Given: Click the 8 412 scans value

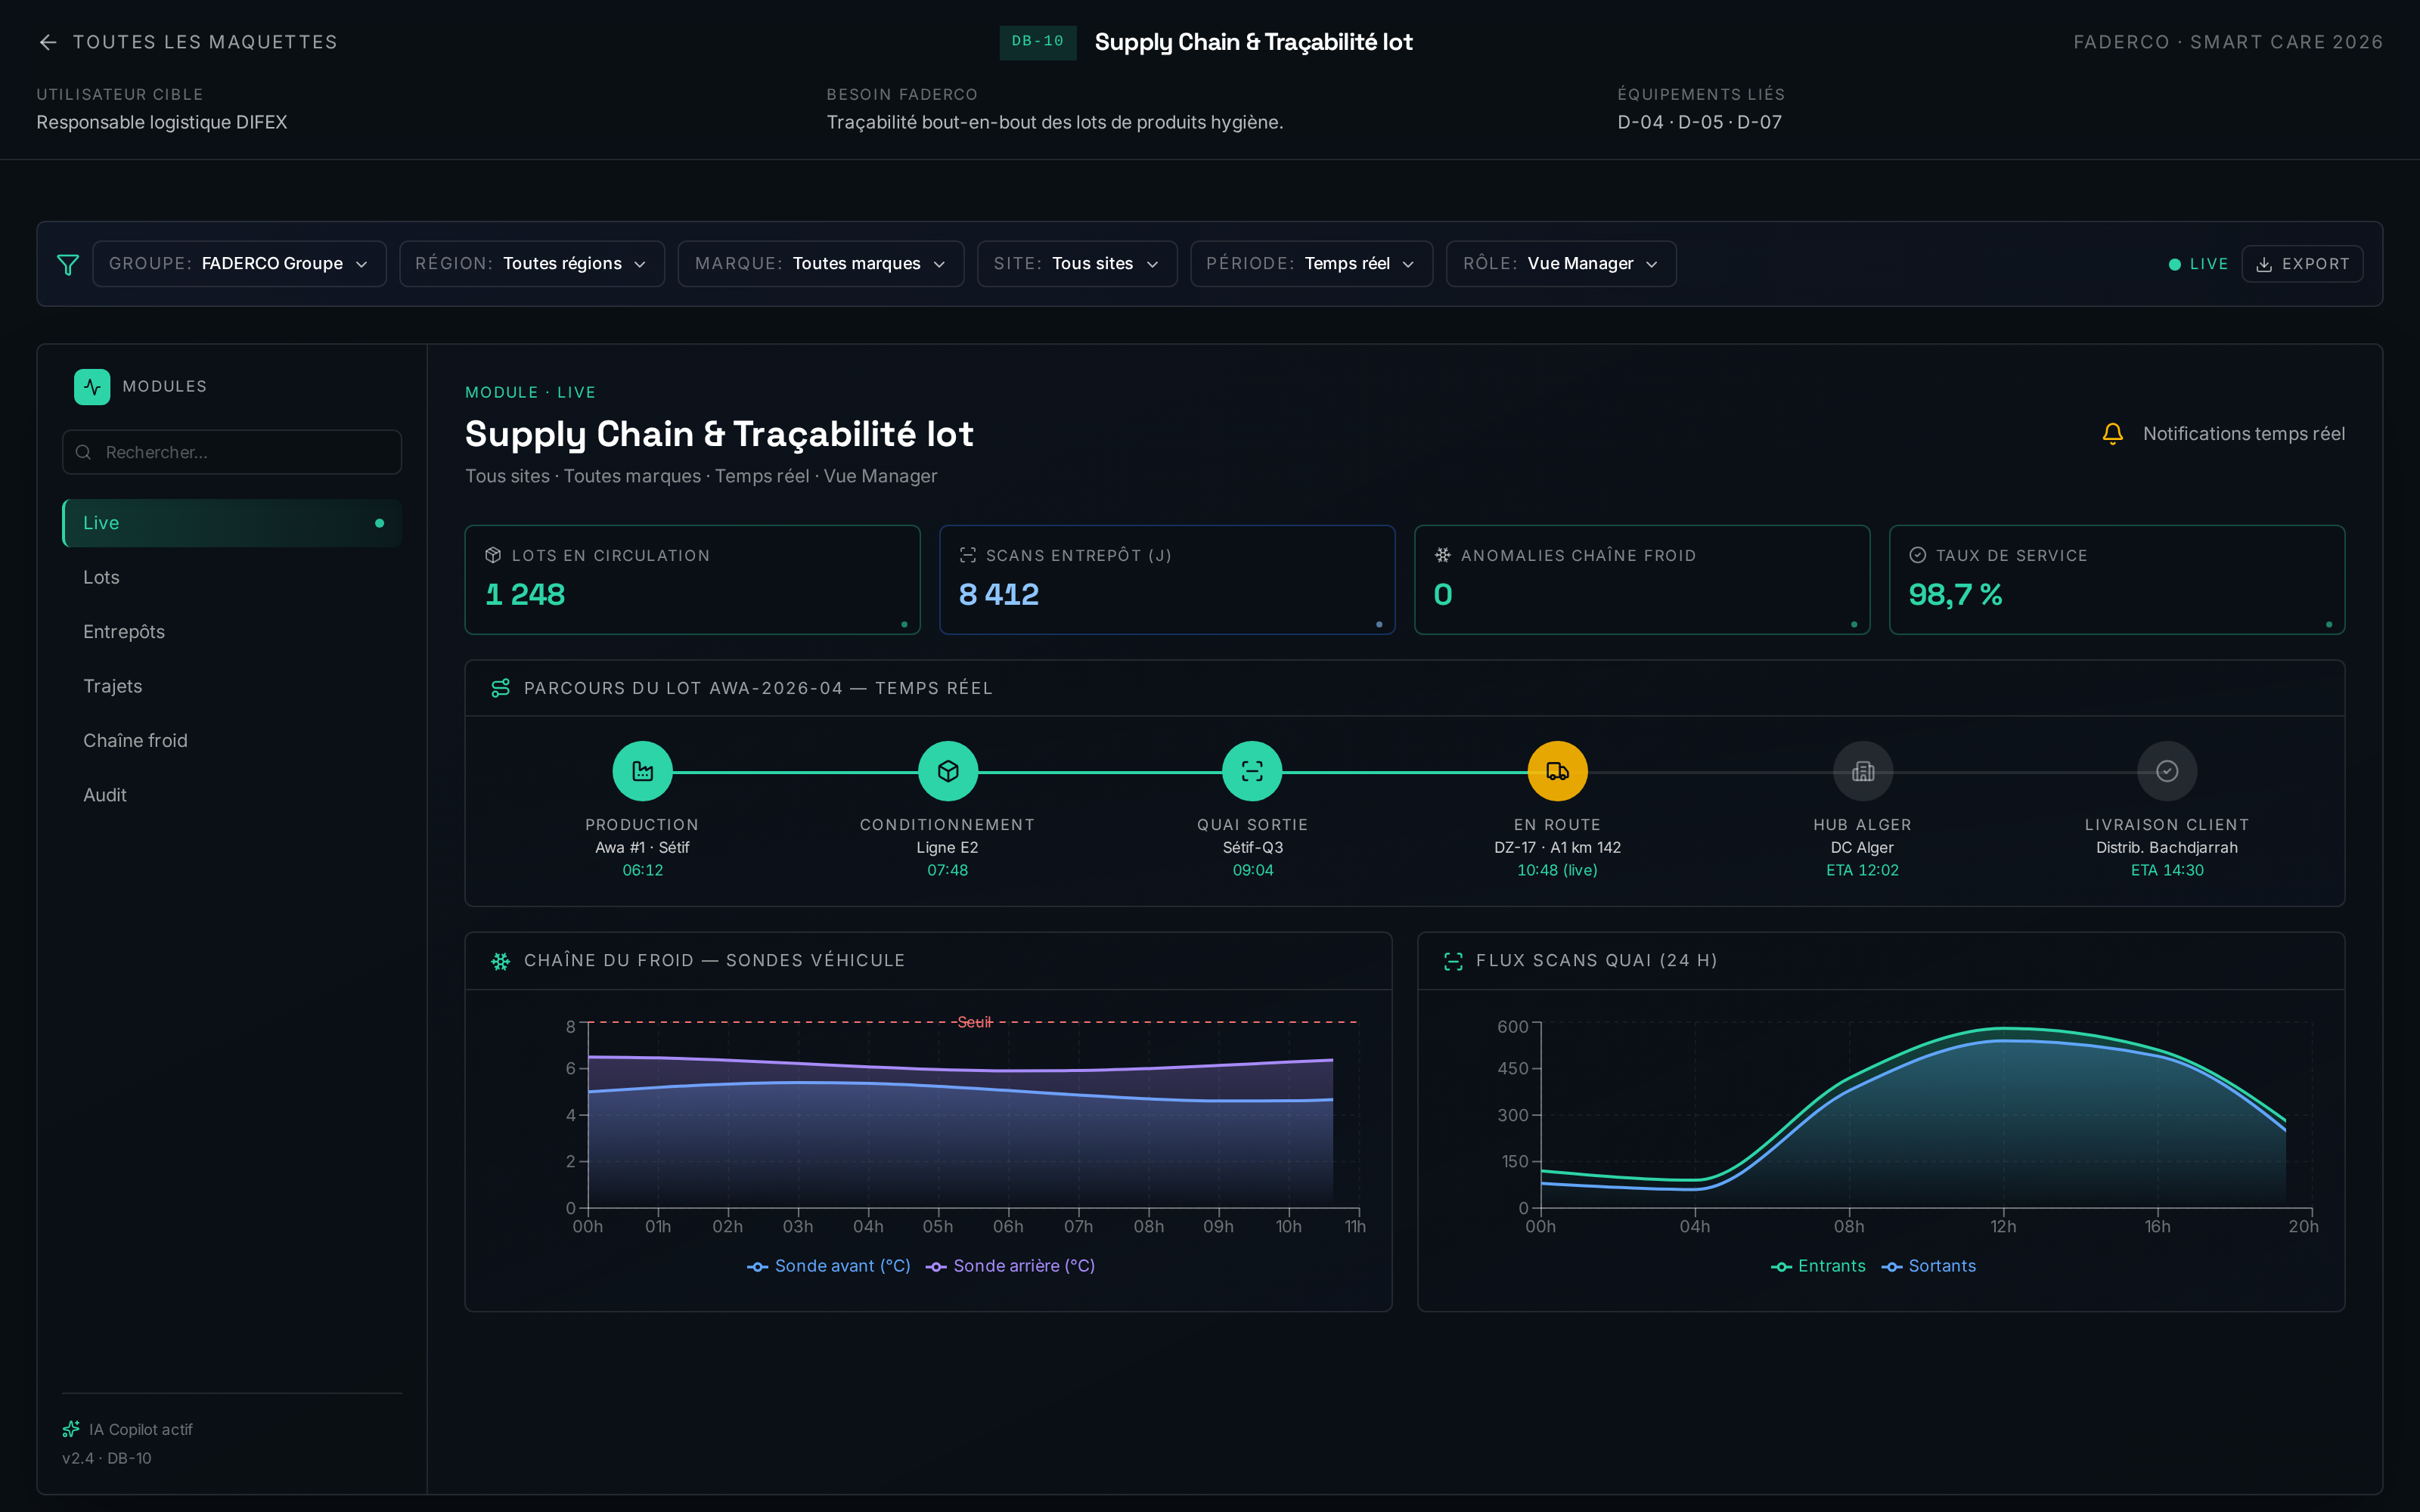Looking at the screenshot, I should tap(998, 595).
